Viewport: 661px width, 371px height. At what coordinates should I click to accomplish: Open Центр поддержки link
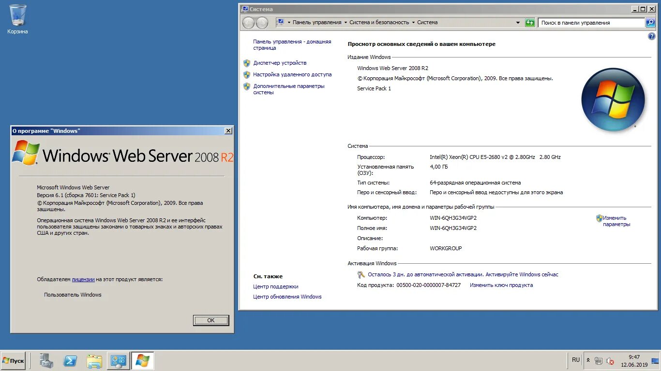pos(275,286)
